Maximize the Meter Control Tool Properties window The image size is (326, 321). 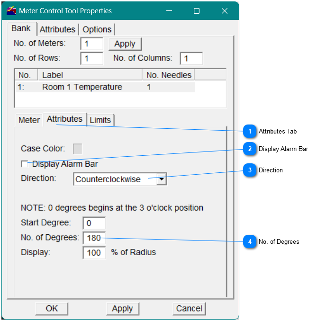click(197, 11)
